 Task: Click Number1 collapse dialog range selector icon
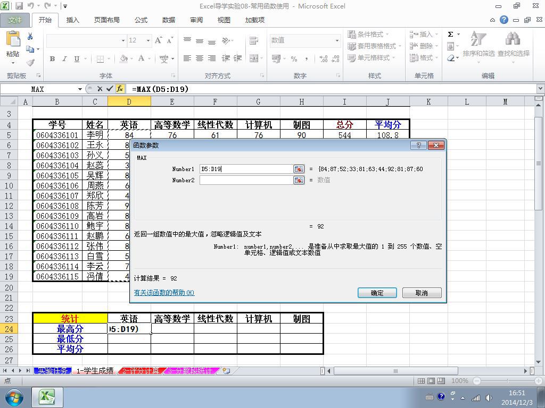coord(299,169)
